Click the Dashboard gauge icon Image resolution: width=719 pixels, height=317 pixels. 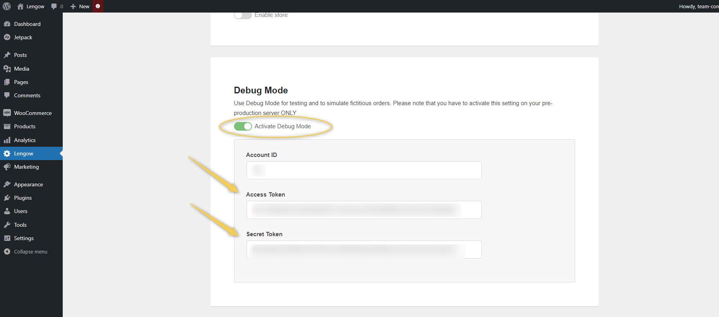coord(7,24)
